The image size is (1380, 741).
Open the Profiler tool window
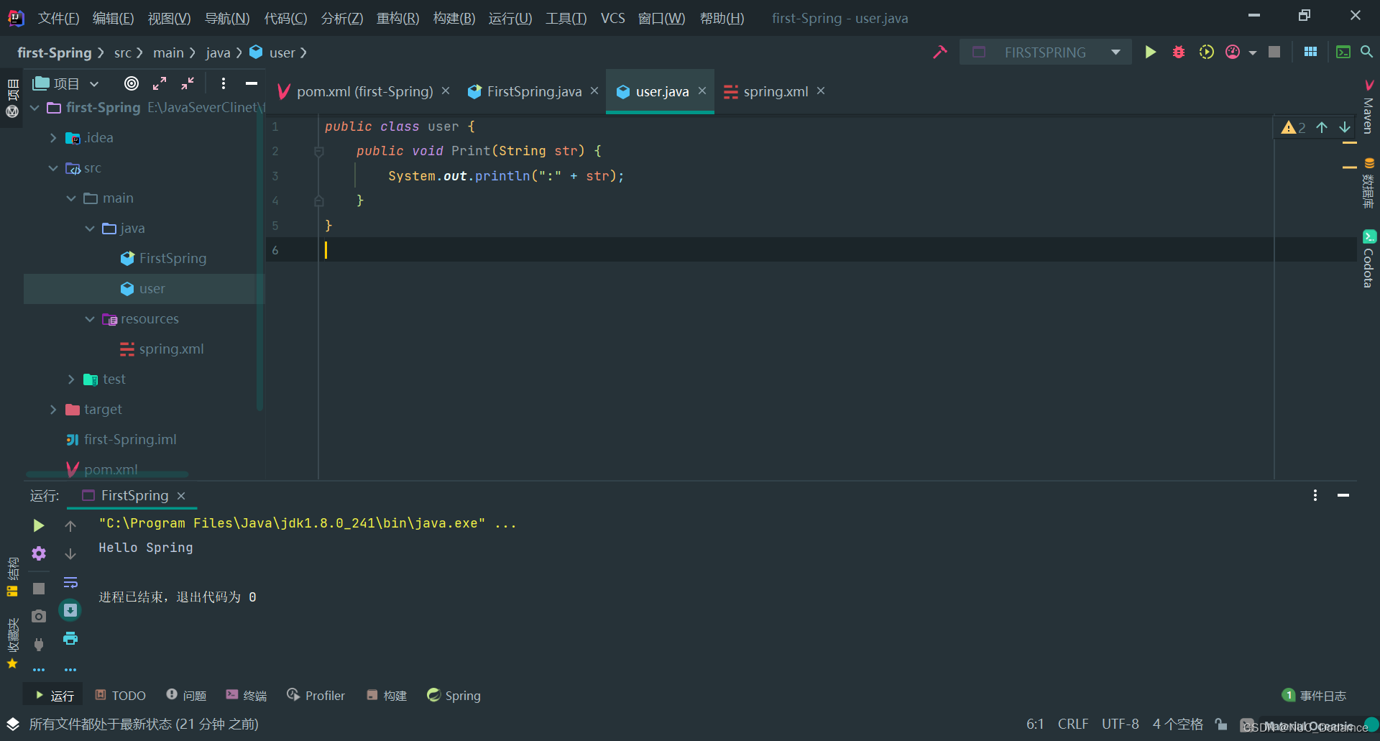pos(316,695)
